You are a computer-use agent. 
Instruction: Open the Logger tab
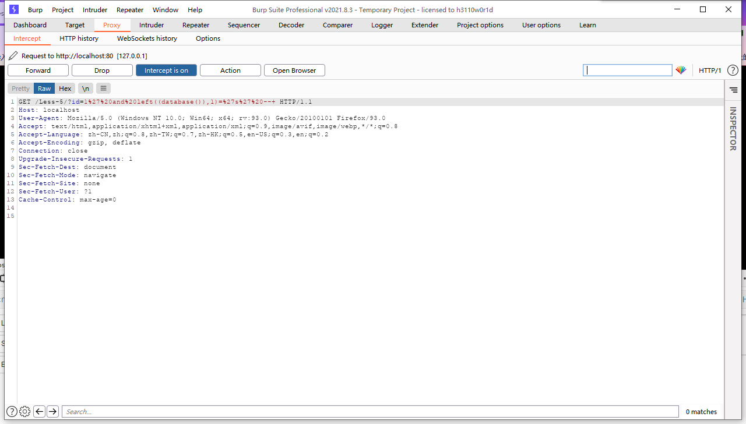[x=382, y=25]
